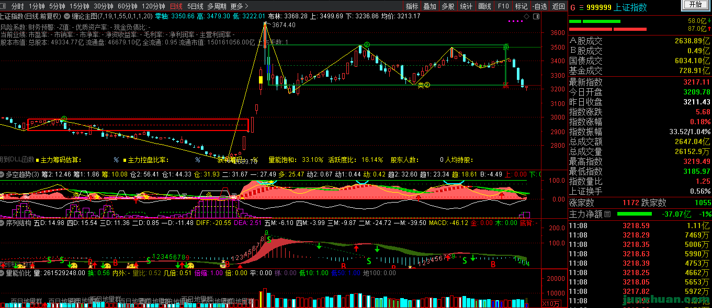Screen dimensions: 712x308
Task: Select the 60分钟 period tab
Action: pyautogui.click(x=128, y=6)
